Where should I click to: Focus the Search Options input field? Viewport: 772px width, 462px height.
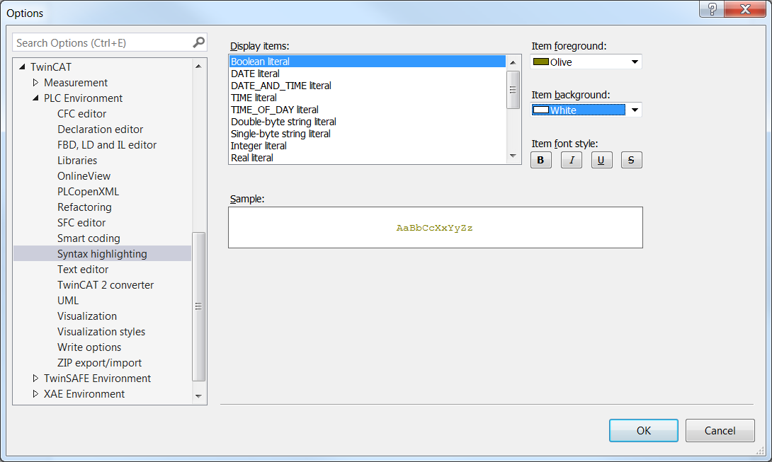[x=103, y=43]
